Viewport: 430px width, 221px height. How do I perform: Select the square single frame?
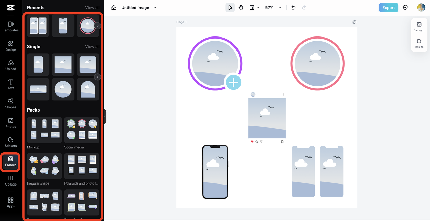tap(63, 65)
